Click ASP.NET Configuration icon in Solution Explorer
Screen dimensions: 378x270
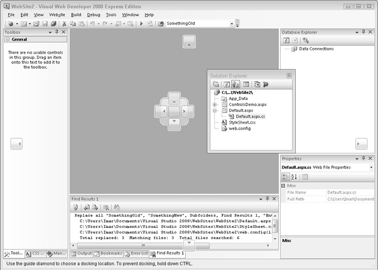tap(265, 84)
